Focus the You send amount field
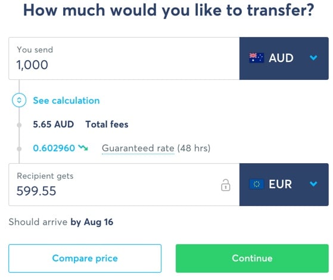Image resolution: width=333 pixels, height=280 pixels. click(x=124, y=58)
